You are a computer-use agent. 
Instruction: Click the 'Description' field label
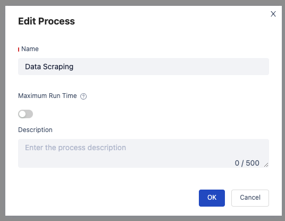pyautogui.click(x=35, y=130)
